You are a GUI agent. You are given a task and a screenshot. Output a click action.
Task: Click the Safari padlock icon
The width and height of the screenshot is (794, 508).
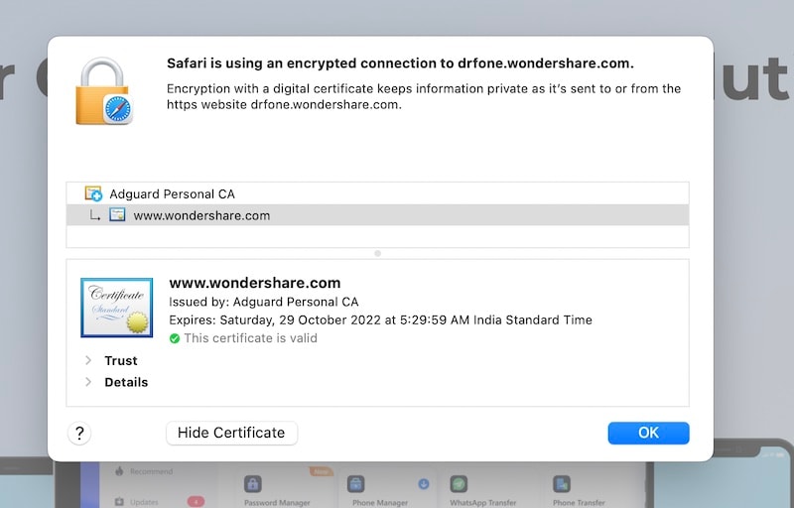coord(103,90)
